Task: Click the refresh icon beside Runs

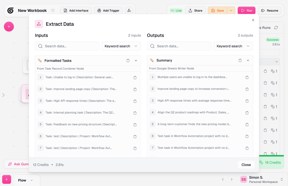Action: click(276, 28)
